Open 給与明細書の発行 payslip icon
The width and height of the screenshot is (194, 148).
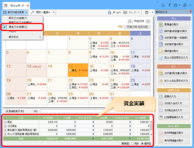161,133
